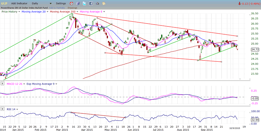Close the RSI 14 indicator panel
Image resolution: width=261 pixels, height=131 pixels.
point(3,109)
